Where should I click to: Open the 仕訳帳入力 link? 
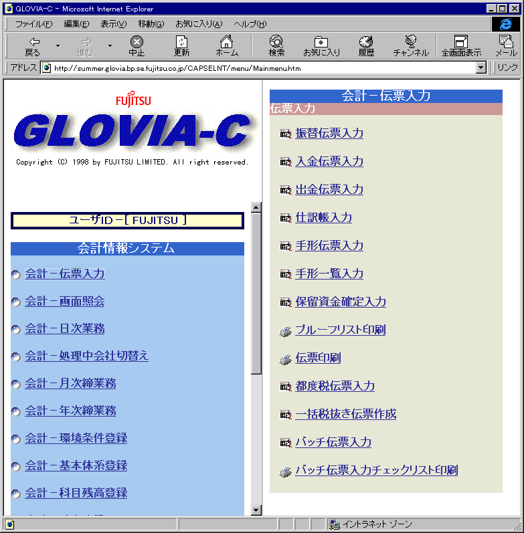point(323,217)
